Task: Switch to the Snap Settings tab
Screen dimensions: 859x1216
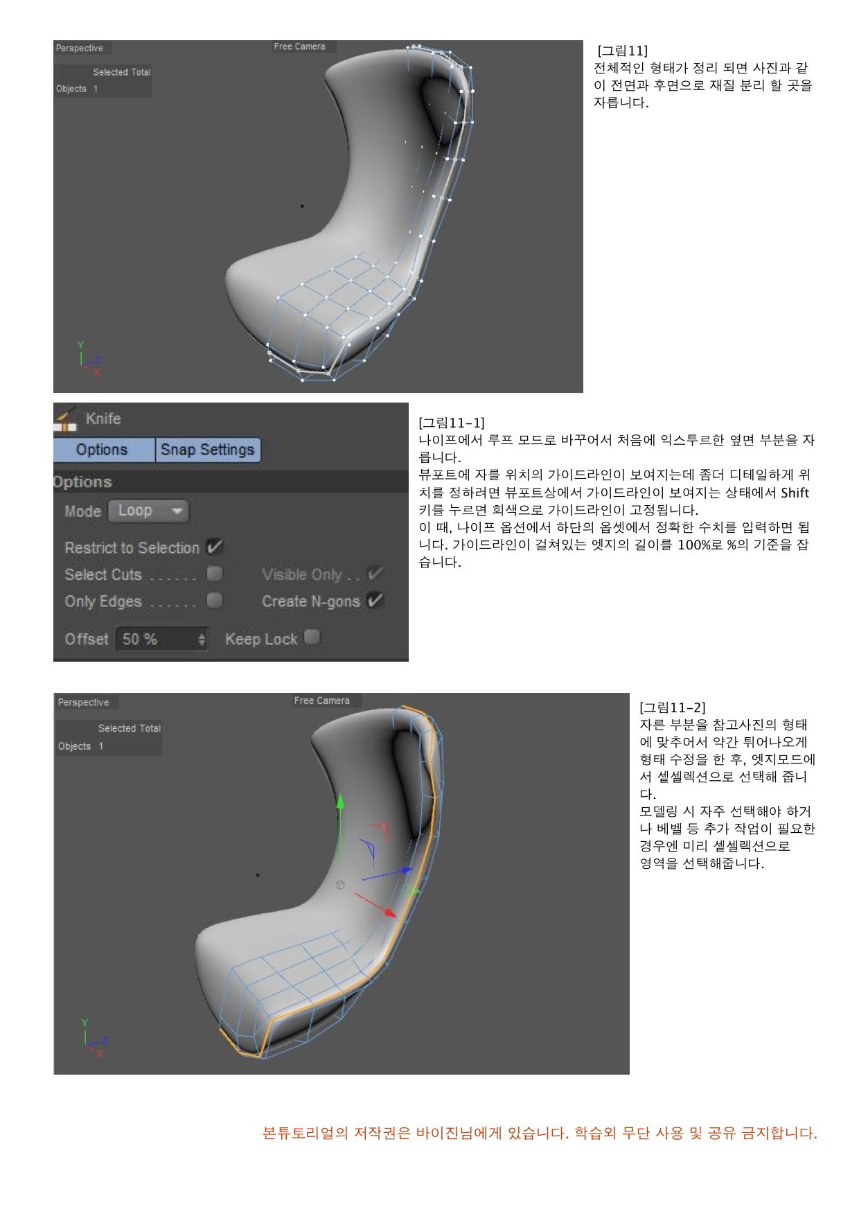Action: click(207, 450)
